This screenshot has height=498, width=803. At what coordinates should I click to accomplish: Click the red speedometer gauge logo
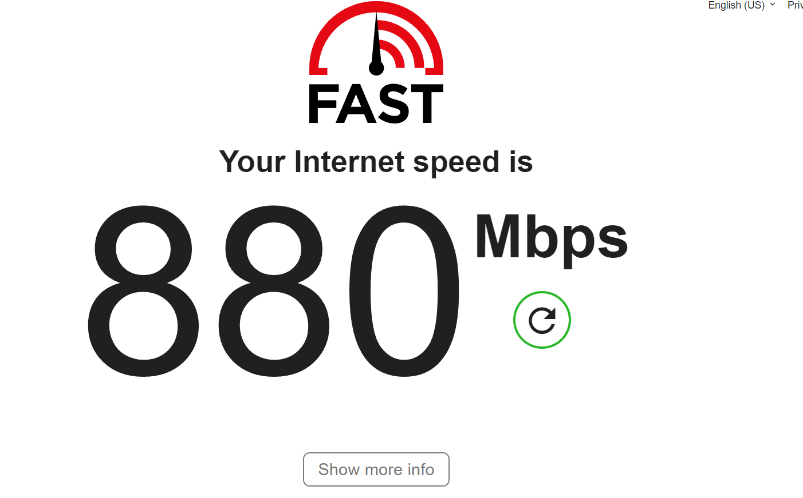(376, 38)
